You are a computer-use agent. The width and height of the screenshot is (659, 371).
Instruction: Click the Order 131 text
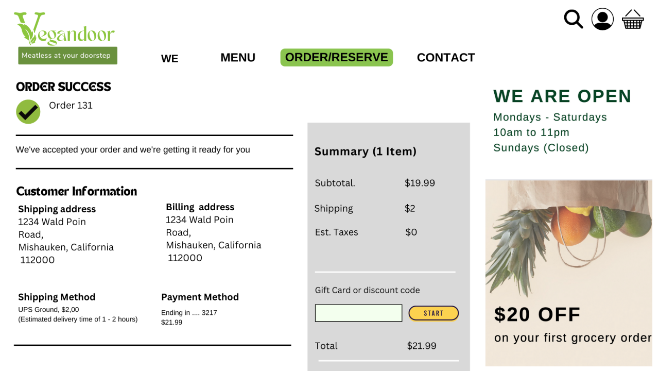71,106
